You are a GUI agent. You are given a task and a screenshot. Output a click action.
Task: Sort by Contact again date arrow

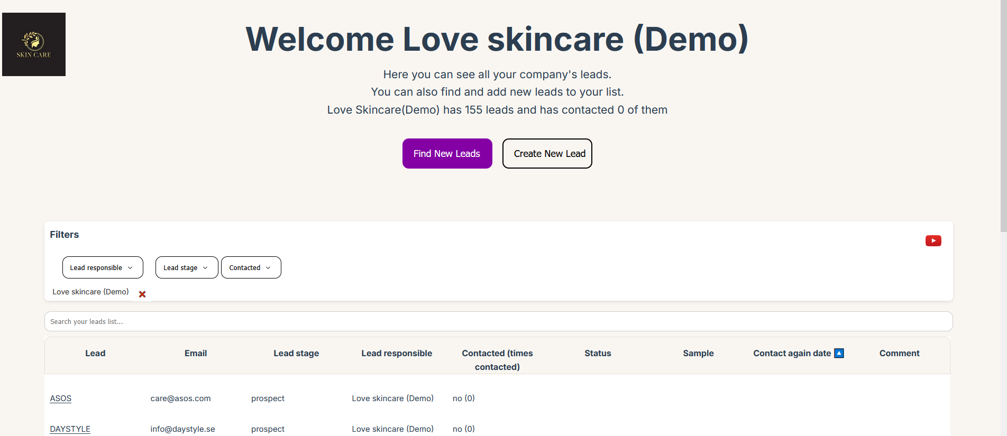click(839, 353)
